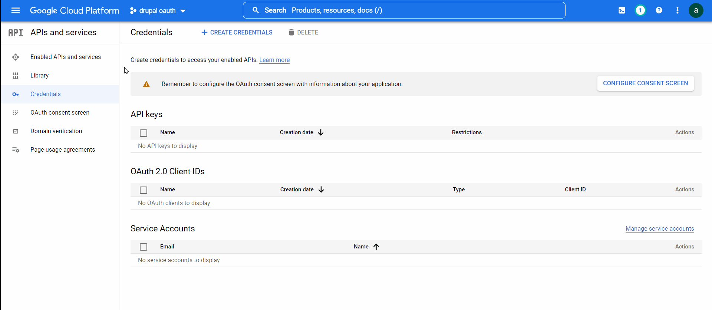Click 'No OAuth clients to display' text
The width and height of the screenshot is (712, 310).
click(x=174, y=203)
